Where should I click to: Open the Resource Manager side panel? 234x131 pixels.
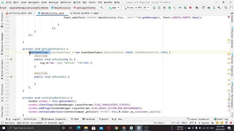point(2,44)
